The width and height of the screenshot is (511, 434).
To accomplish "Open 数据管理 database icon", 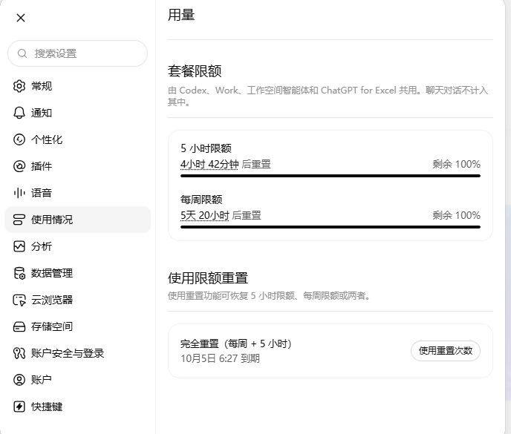I will click(x=19, y=273).
